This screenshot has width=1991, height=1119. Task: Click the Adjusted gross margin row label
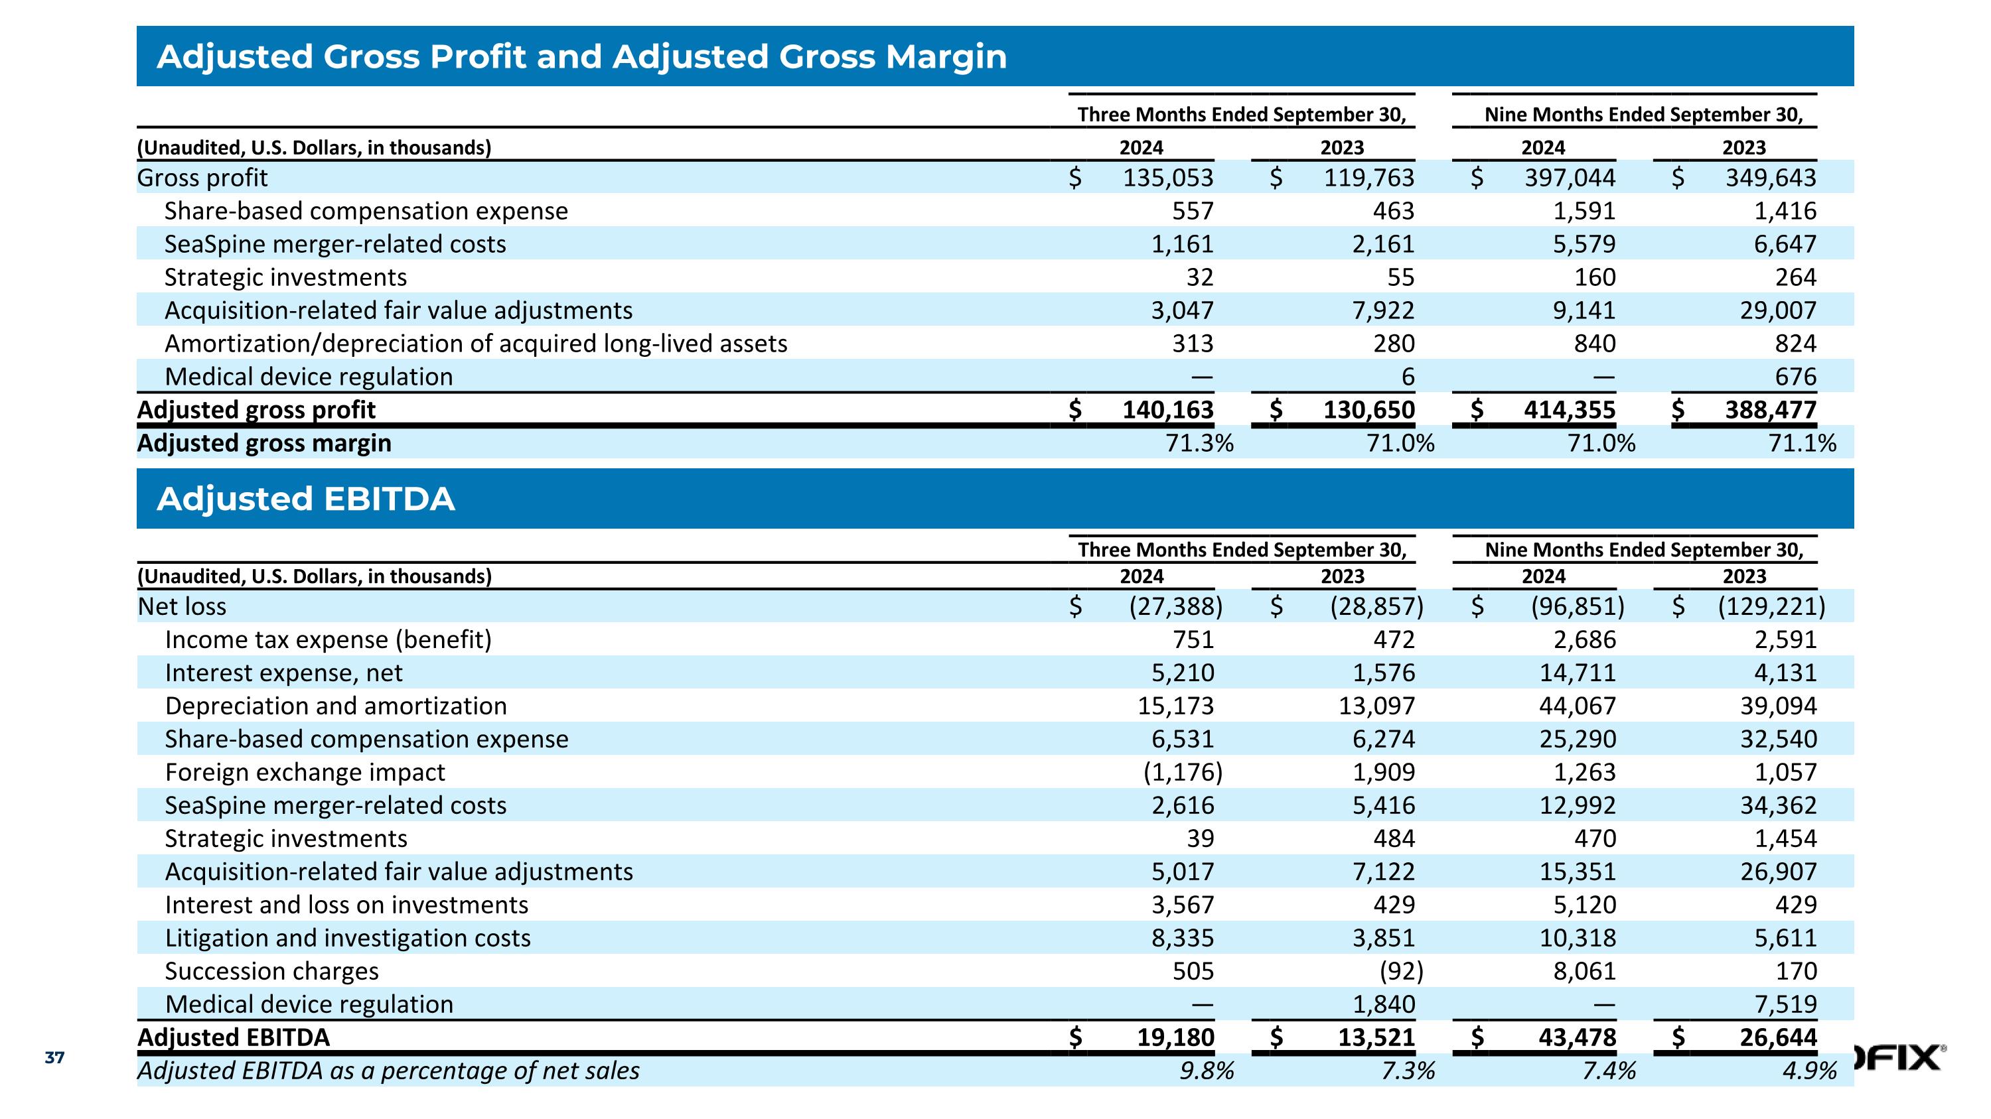point(263,443)
